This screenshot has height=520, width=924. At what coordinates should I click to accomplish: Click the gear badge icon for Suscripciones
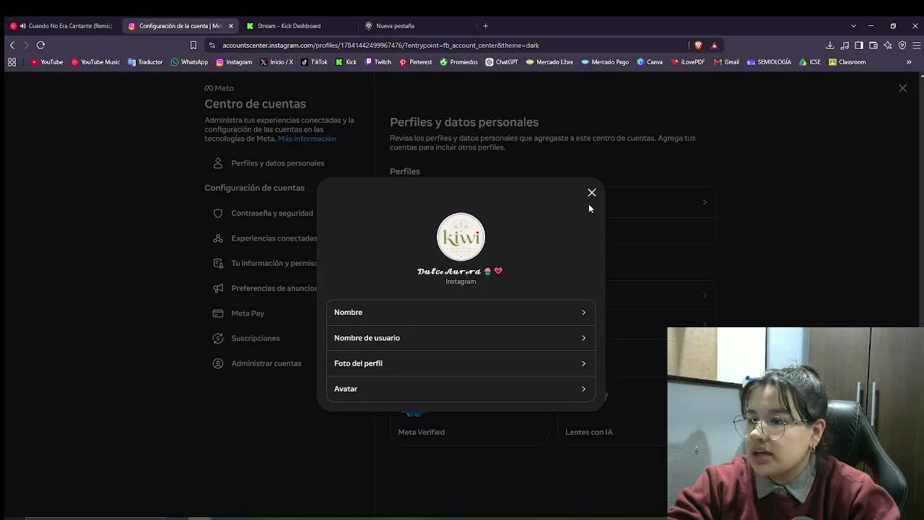(218, 338)
